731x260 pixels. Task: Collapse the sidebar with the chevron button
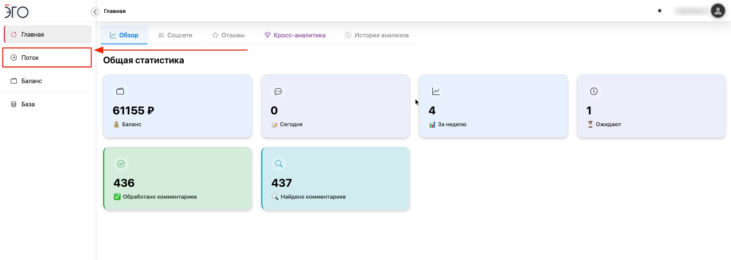pyautogui.click(x=95, y=12)
